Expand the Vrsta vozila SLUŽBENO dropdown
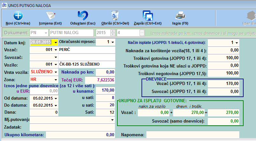The image size is (256, 141). point(56,72)
